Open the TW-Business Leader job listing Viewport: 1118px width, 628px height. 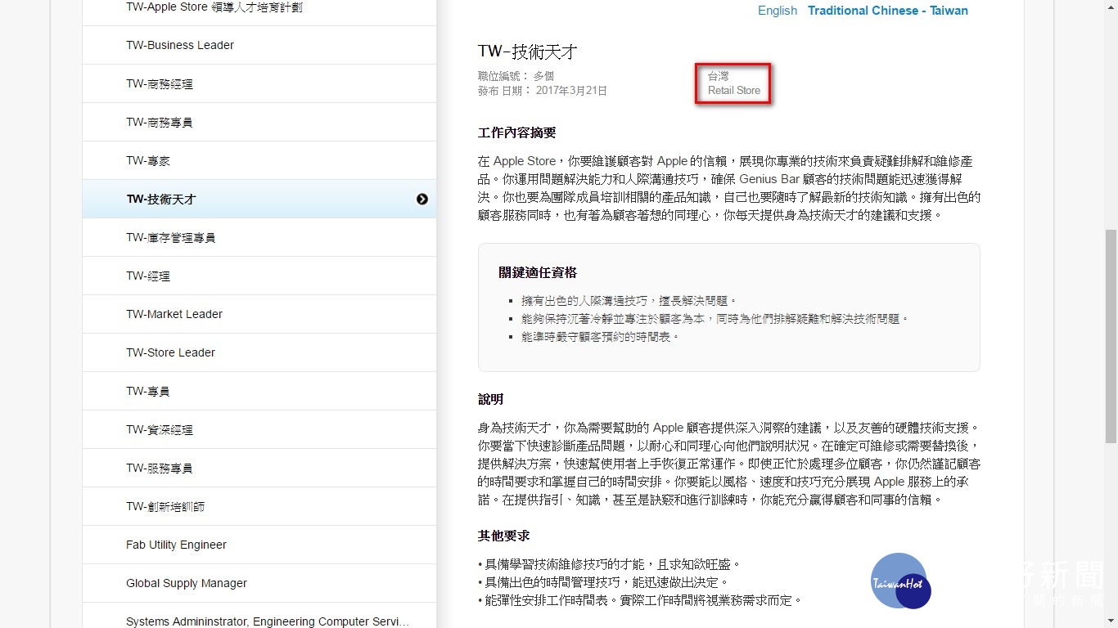tap(259, 45)
